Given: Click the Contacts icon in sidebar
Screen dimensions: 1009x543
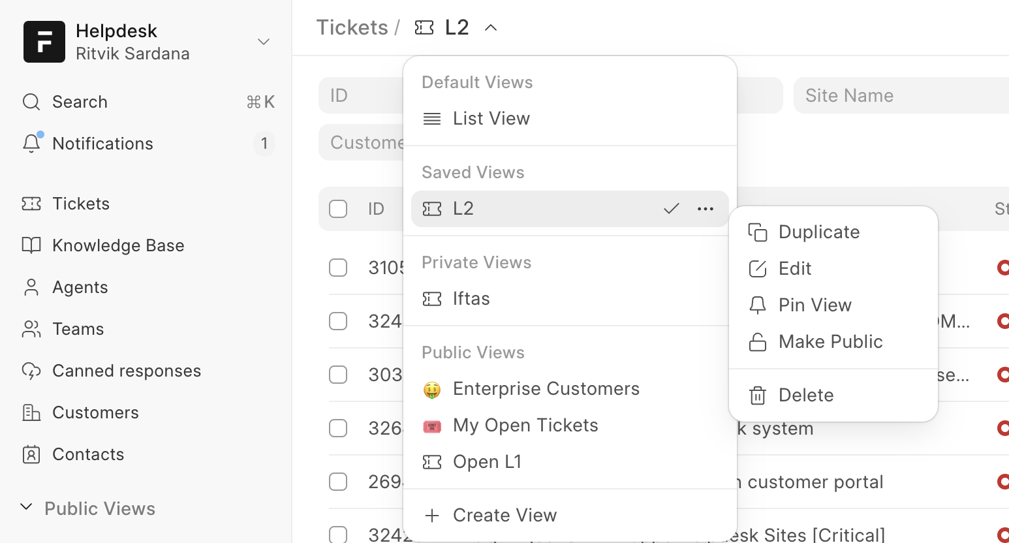Looking at the screenshot, I should coord(31,454).
